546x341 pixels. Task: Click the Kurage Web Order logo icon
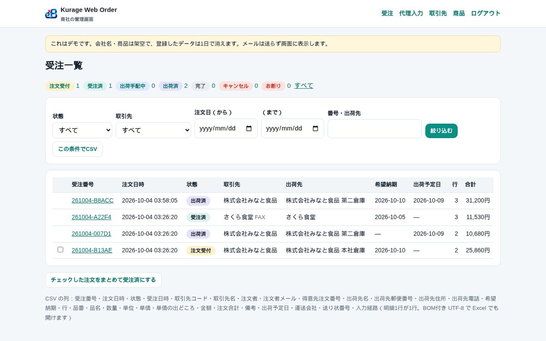click(51, 14)
